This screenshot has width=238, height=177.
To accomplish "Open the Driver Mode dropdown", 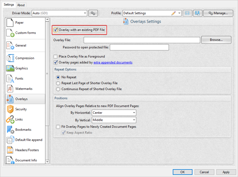I will [85, 13].
